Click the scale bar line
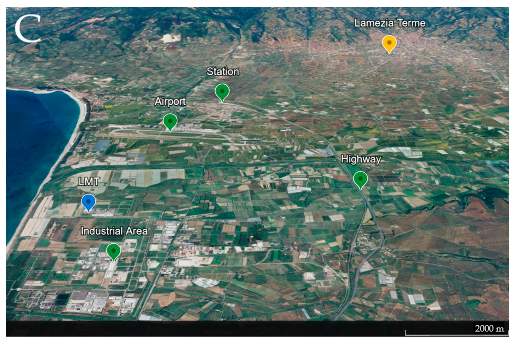515x342 pixels. click(x=456, y=335)
